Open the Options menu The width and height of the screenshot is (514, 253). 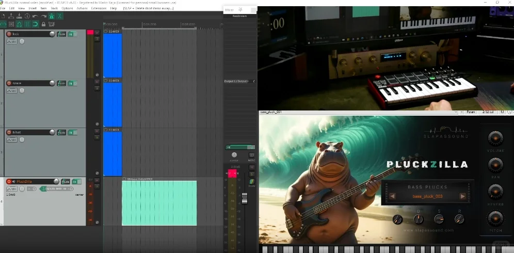pos(67,8)
